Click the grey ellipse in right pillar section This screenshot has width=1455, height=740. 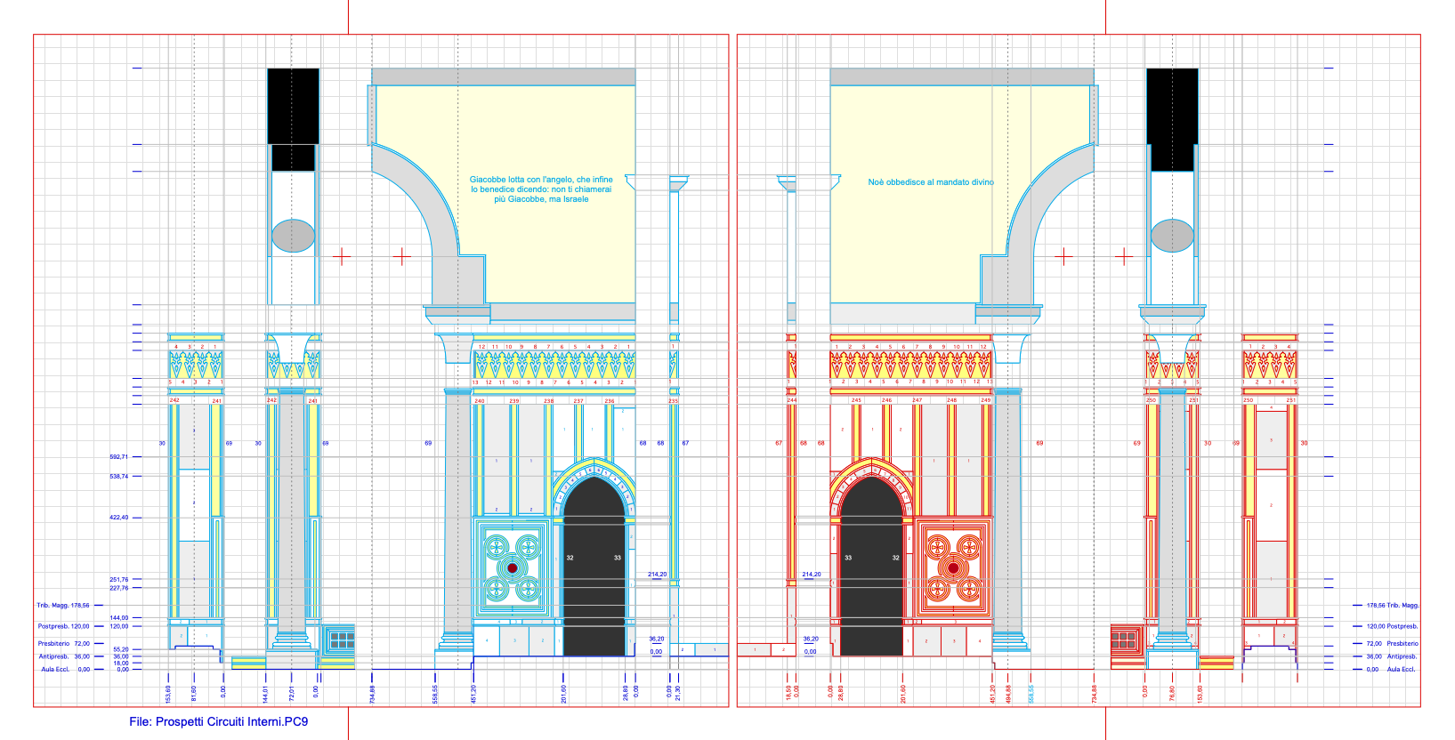1172,237
